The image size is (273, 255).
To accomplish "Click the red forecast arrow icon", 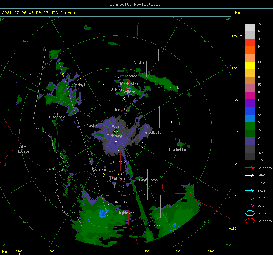I will tap(250, 168).
